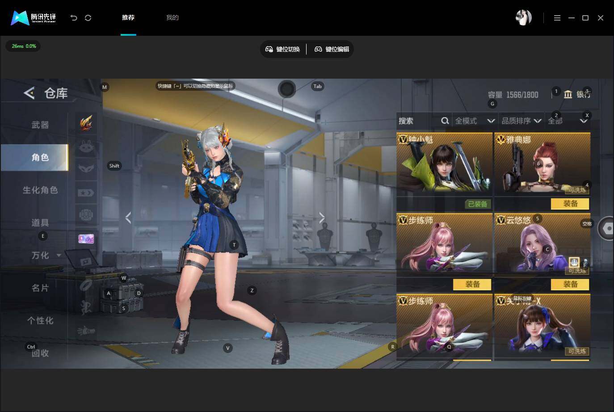Open the 武器 category in the warehouse sidebar

point(40,125)
